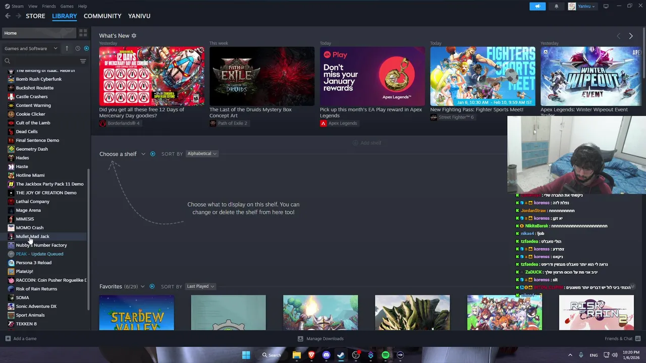Open Windows Start button
Image resolution: width=646 pixels, height=363 pixels.
tap(246, 355)
